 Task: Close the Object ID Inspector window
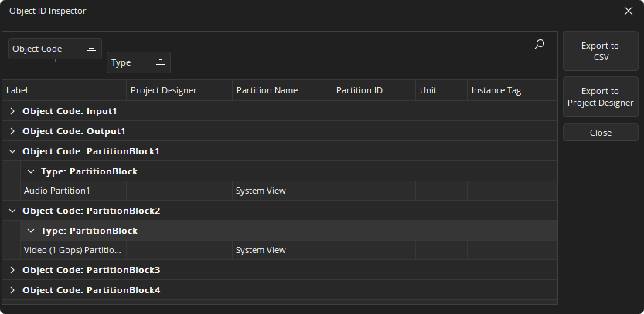coord(629,11)
